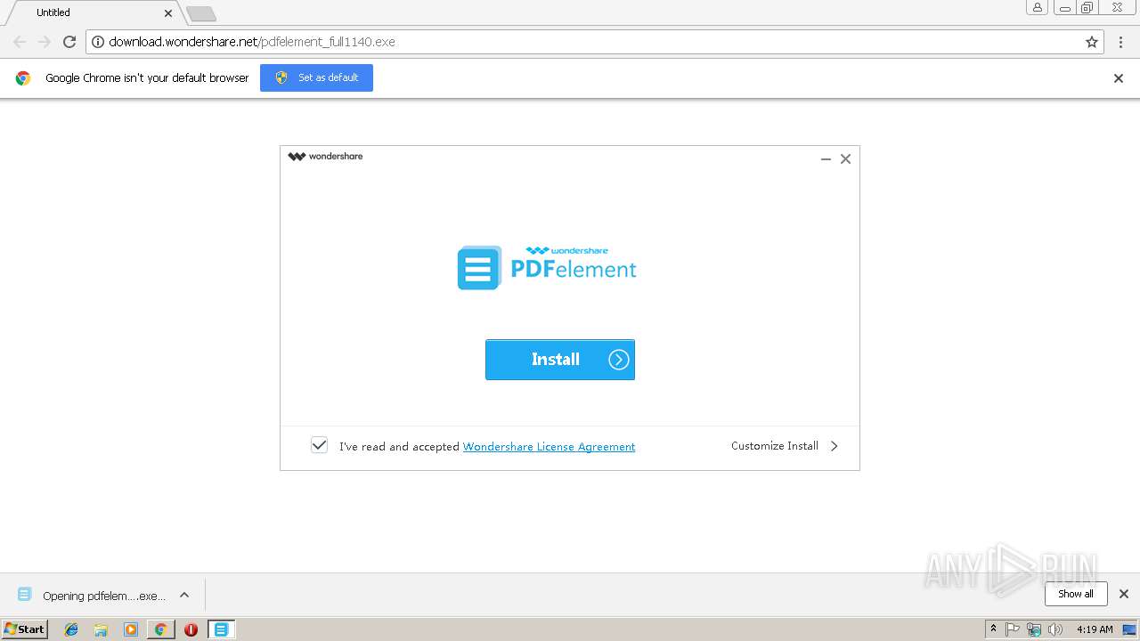The height and width of the screenshot is (641, 1140).
Task: Reload the page in Chrome
Action: (69, 42)
